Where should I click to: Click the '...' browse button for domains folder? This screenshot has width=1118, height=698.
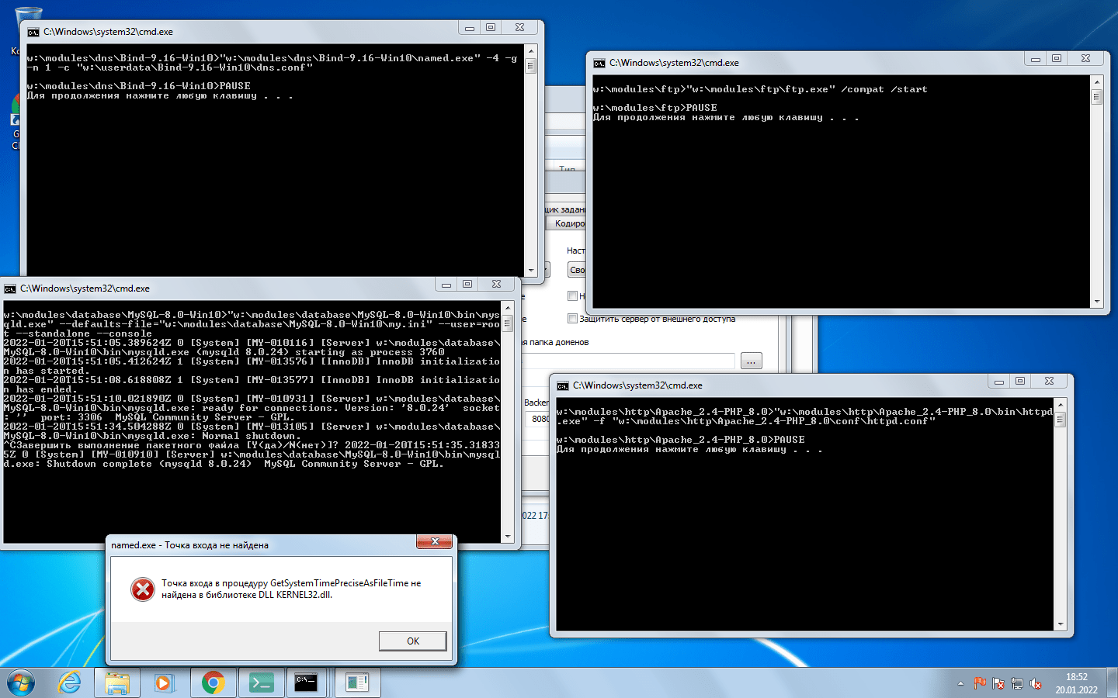point(751,361)
